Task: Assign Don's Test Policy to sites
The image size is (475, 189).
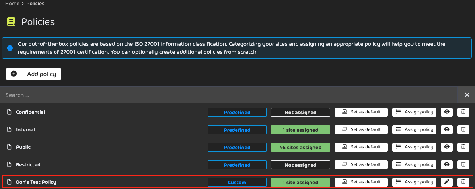Action: coord(415,182)
